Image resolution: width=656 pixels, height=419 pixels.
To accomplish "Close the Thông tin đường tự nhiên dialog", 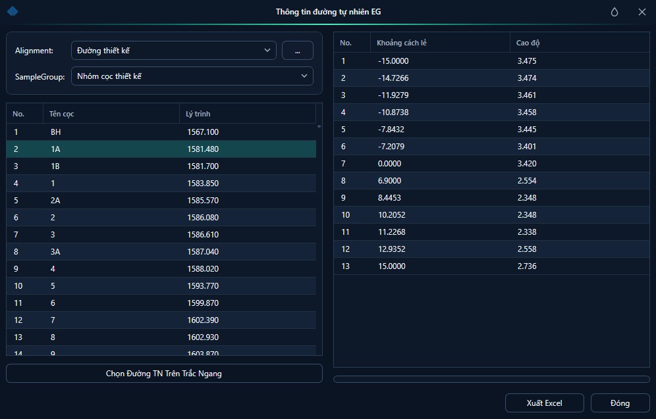I will 642,12.
